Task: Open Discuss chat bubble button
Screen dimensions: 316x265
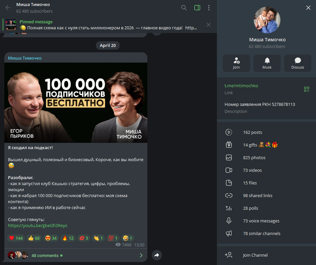Action: [297, 63]
